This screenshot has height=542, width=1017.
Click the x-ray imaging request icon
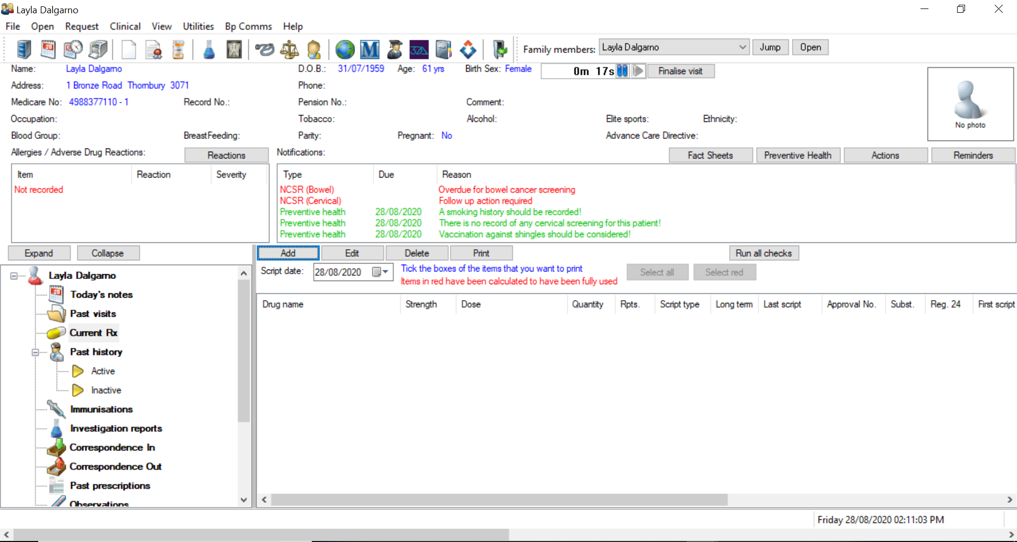234,49
